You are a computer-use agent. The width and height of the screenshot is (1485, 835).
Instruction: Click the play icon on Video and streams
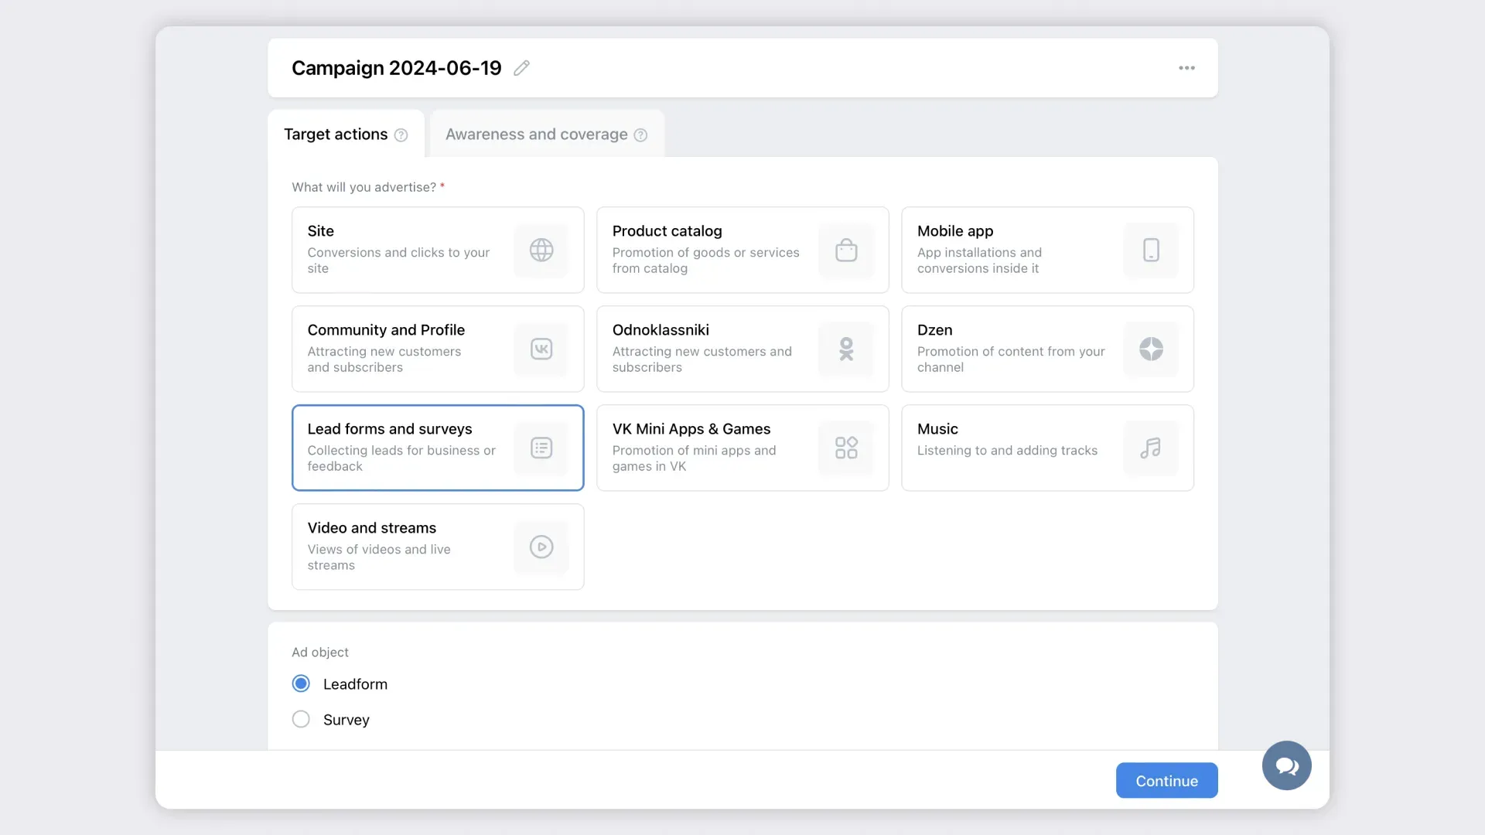(x=541, y=547)
